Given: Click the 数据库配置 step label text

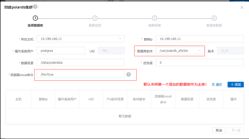Looking at the screenshot, I should coord(214,25).
